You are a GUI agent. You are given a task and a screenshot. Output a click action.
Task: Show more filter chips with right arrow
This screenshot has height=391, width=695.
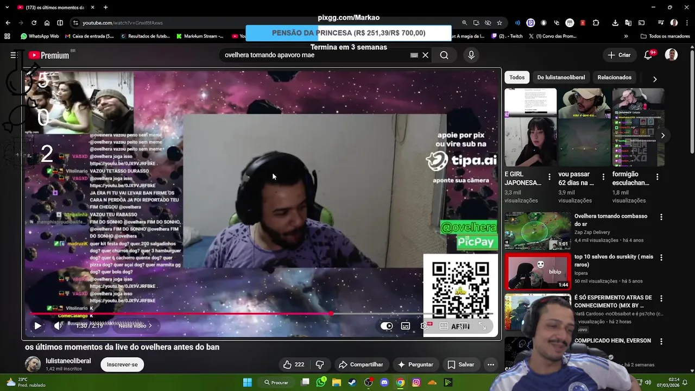pos(655,79)
